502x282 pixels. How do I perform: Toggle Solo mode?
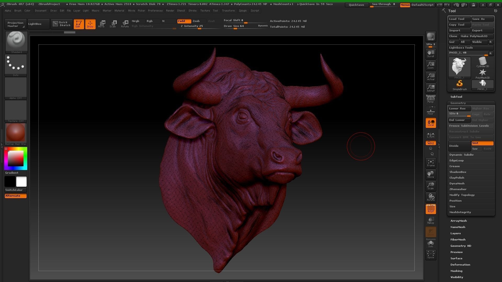431,244
